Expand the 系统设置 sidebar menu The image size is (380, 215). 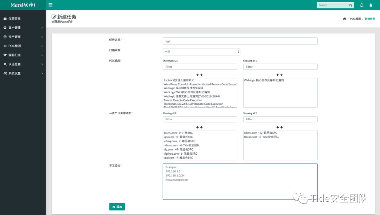click(22, 73)
